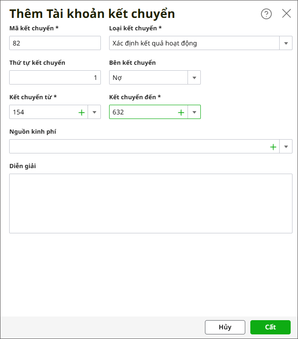Focus the Thứ tự kết chuyển field
Viewport: 298px width, 339px height.
(x=55, y=78)
